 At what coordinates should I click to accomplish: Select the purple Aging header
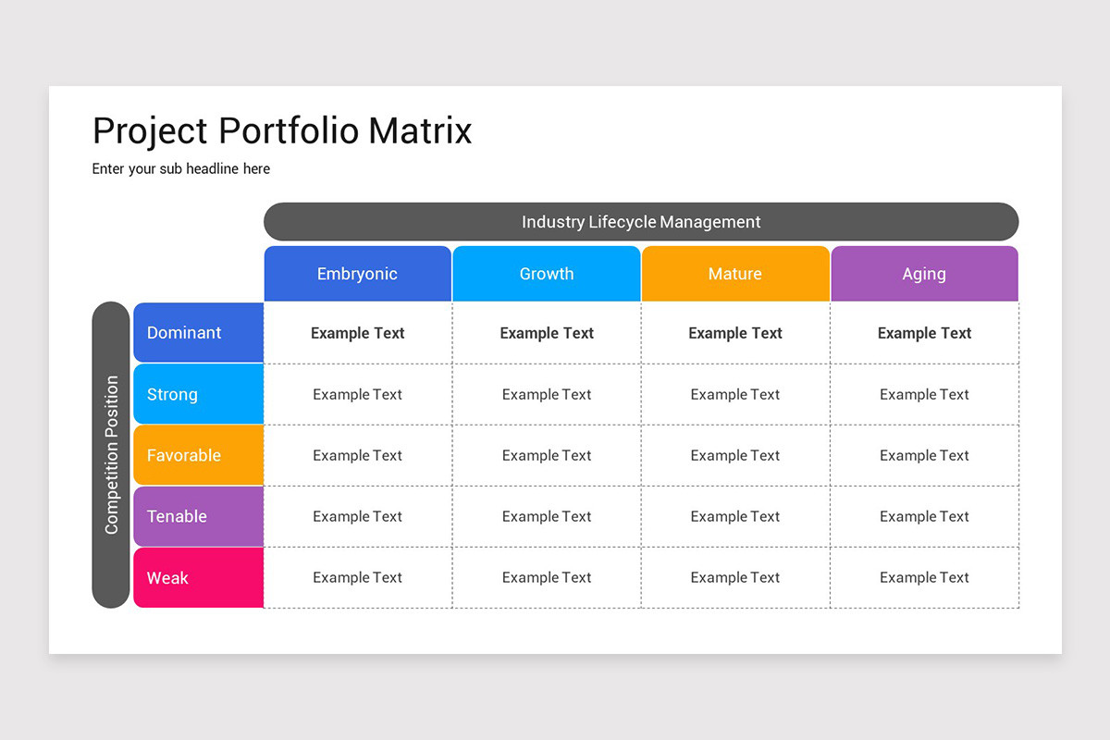pos(925,274)
